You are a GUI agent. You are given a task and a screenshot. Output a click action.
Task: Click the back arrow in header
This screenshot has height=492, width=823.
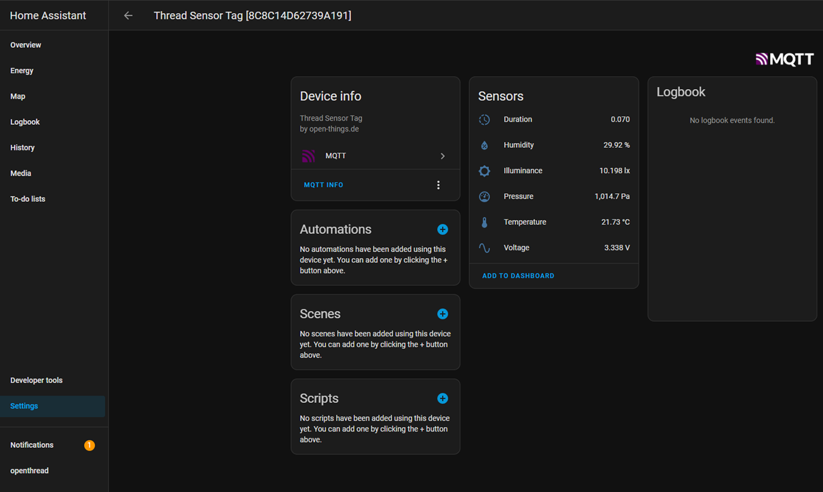coord(128,15)
